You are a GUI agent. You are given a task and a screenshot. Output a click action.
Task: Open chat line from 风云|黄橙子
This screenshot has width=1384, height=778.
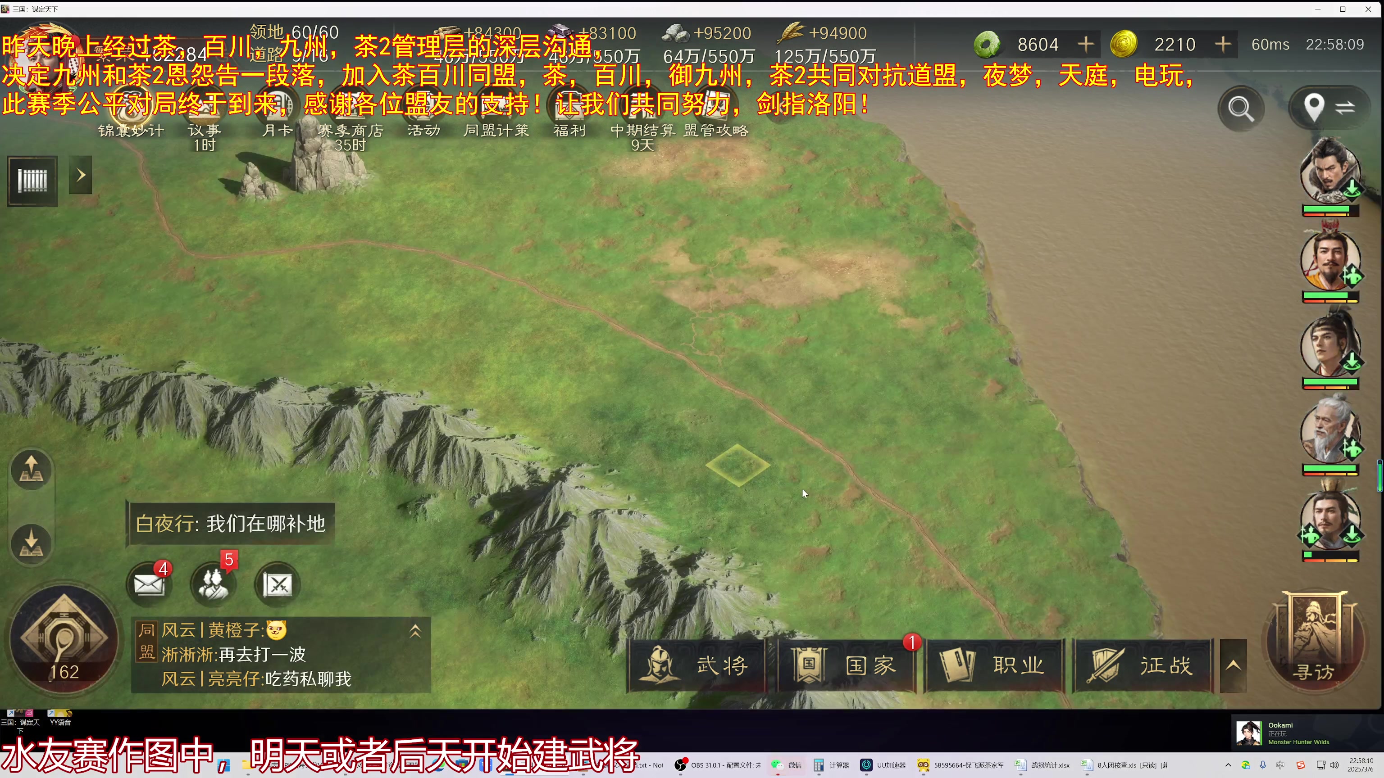(224, 630)
